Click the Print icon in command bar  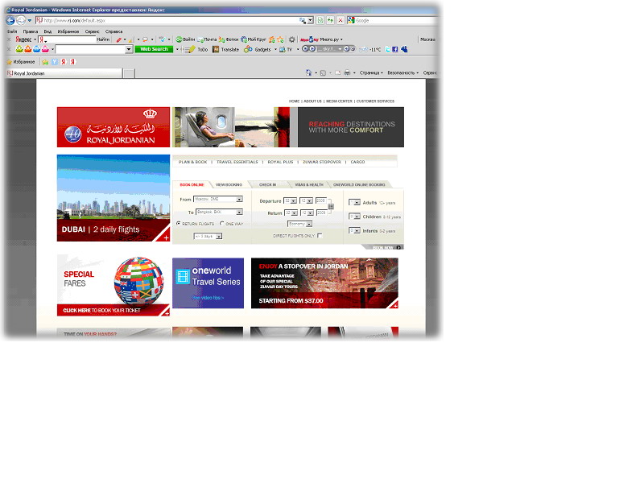click(x=347, y=72)
